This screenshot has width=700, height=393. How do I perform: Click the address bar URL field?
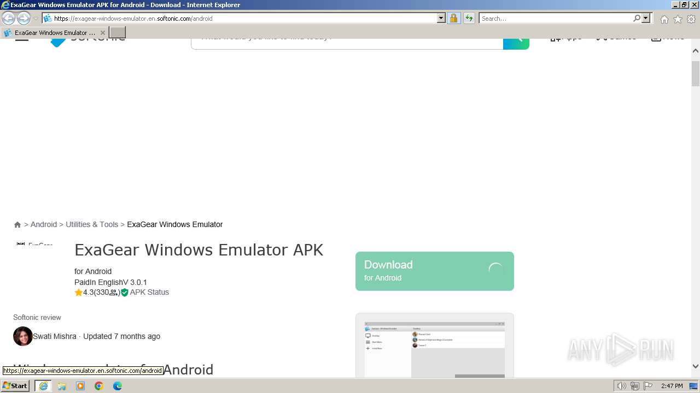tap(240, 18)
